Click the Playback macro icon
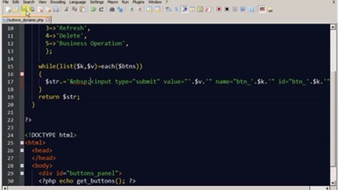Viewport: 338px width, 190px height. (234, 9)
